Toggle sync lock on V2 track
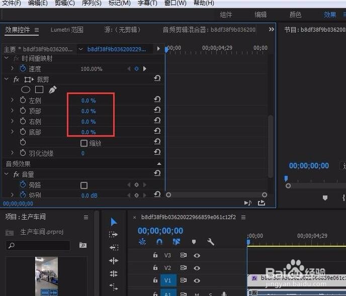 pyautogui.click(x=184, y=268)
